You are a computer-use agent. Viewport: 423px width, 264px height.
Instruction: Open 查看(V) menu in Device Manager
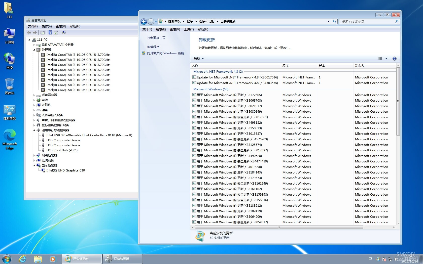pos(61,26)
